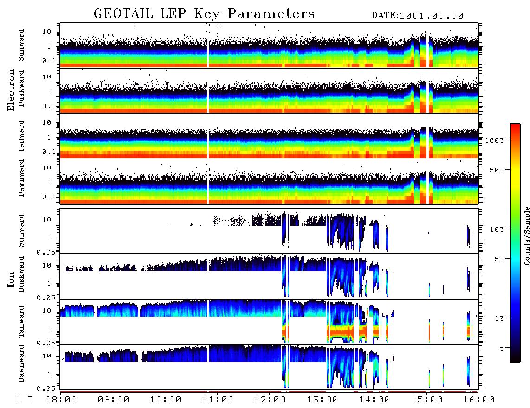Click the "500" colorbar tick value
This screenshot has height=408, width=530.
click(497, 170)
